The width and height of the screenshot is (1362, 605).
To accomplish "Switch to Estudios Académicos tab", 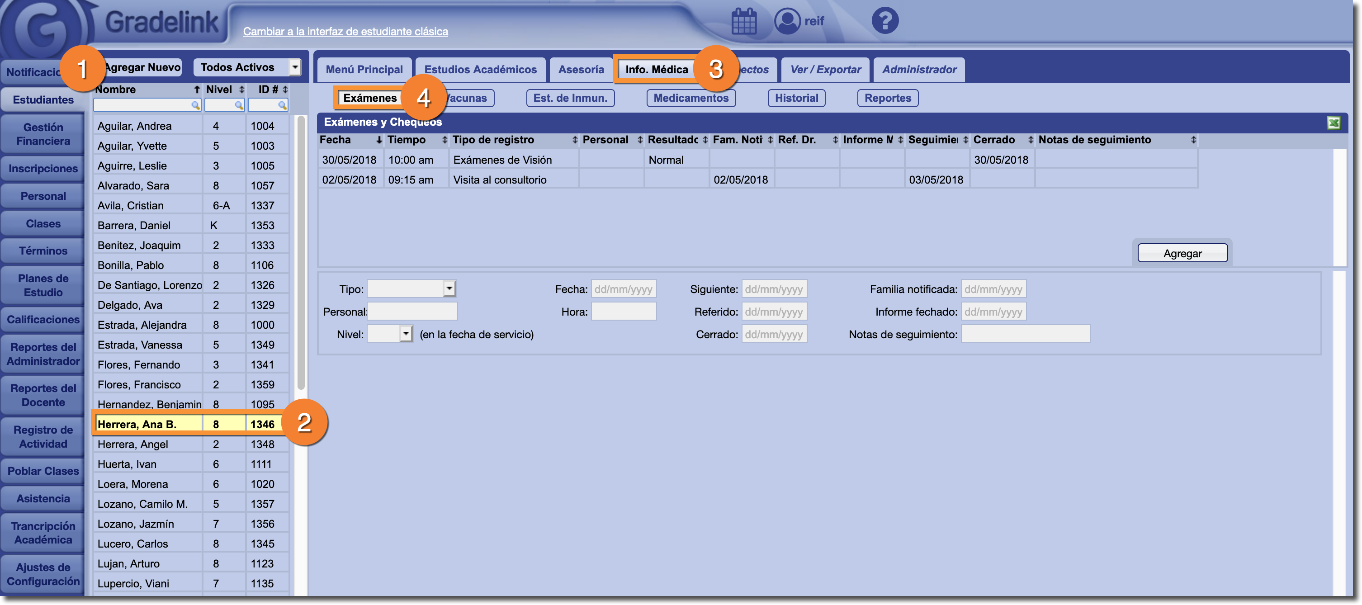I will 480,70.
